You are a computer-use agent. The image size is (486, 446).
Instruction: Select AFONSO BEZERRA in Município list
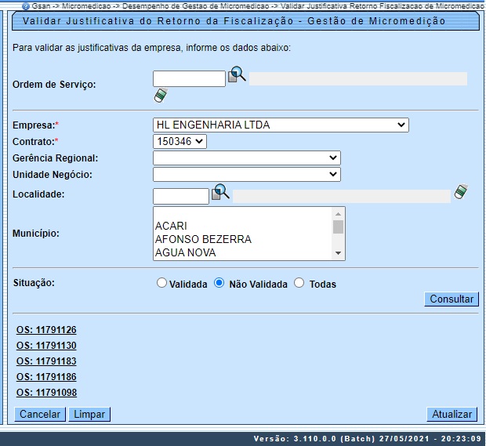203,239
